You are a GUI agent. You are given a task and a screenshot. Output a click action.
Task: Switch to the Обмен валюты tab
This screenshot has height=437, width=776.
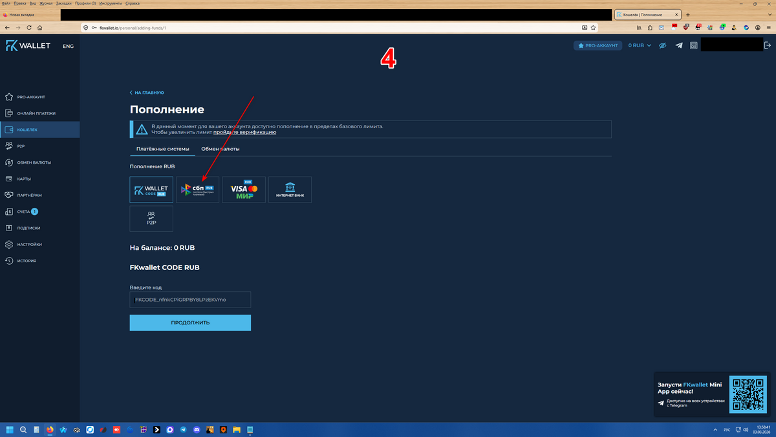[x=220, y=149]
